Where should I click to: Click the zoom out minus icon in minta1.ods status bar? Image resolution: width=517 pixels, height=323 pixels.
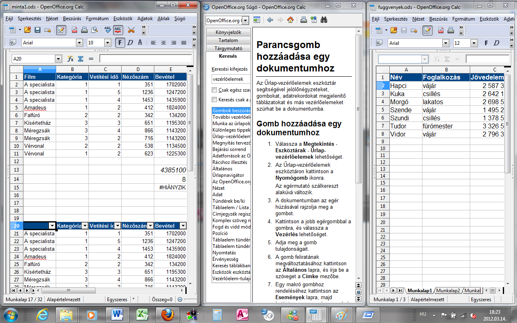(180, 300)
